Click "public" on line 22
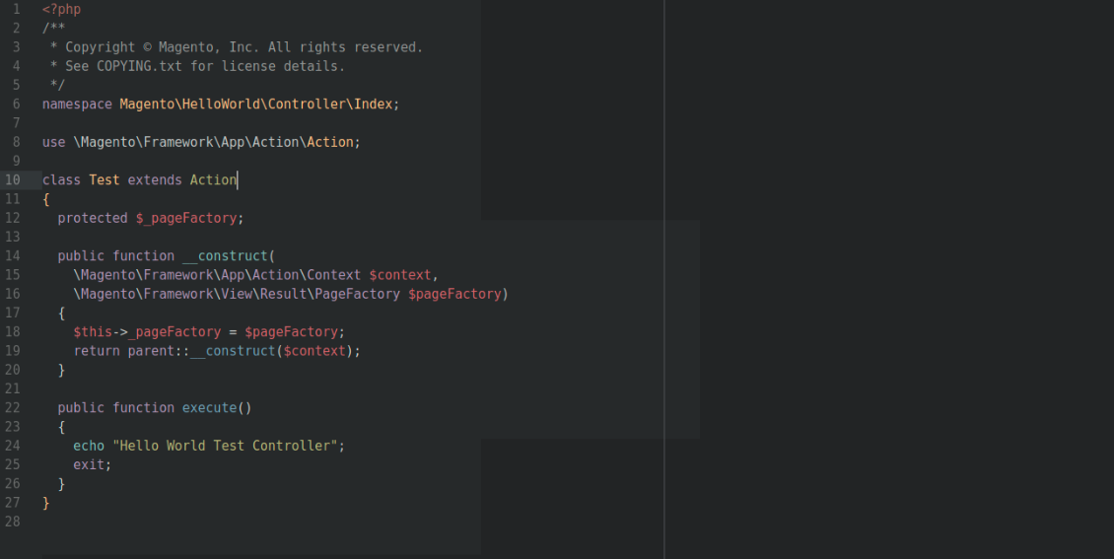 (x=81, y=408)
